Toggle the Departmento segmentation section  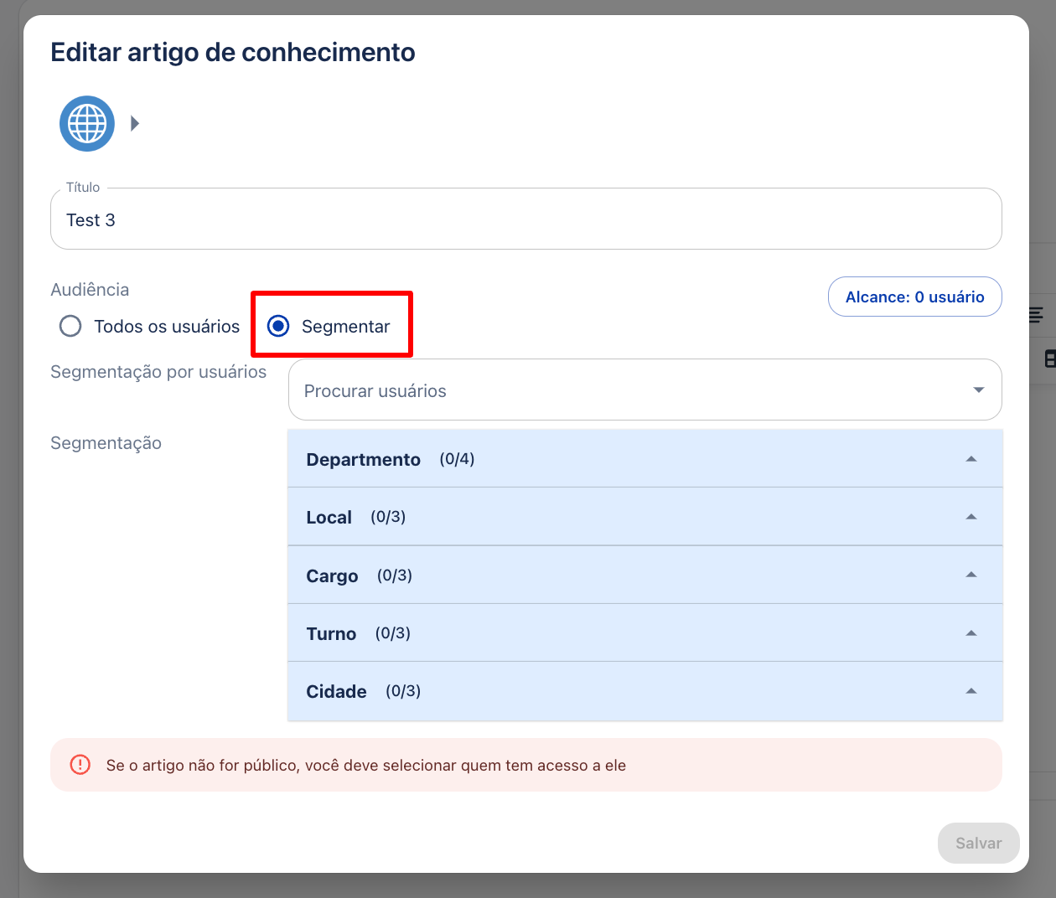[644, 459]
